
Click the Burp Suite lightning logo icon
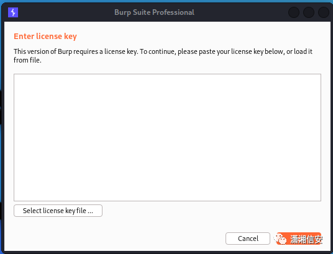[13, 12]
